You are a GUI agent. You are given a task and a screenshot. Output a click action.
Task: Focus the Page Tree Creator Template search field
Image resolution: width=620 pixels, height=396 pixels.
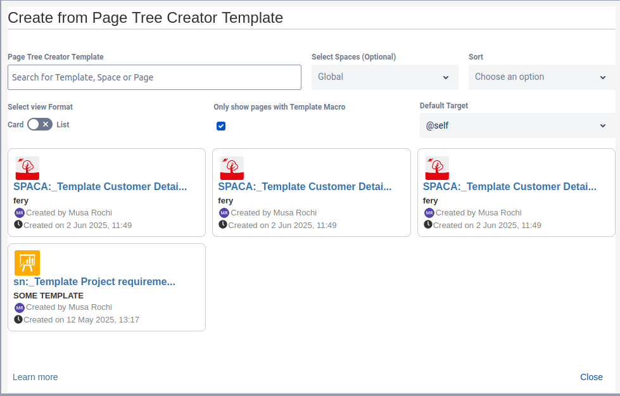(x=155, y=77)
